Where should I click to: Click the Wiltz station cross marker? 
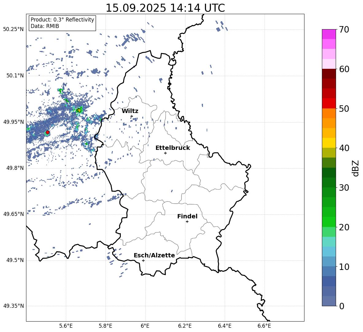tap(132, 116)
